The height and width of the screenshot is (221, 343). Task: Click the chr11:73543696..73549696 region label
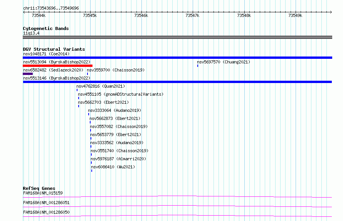tap(51, 8)
